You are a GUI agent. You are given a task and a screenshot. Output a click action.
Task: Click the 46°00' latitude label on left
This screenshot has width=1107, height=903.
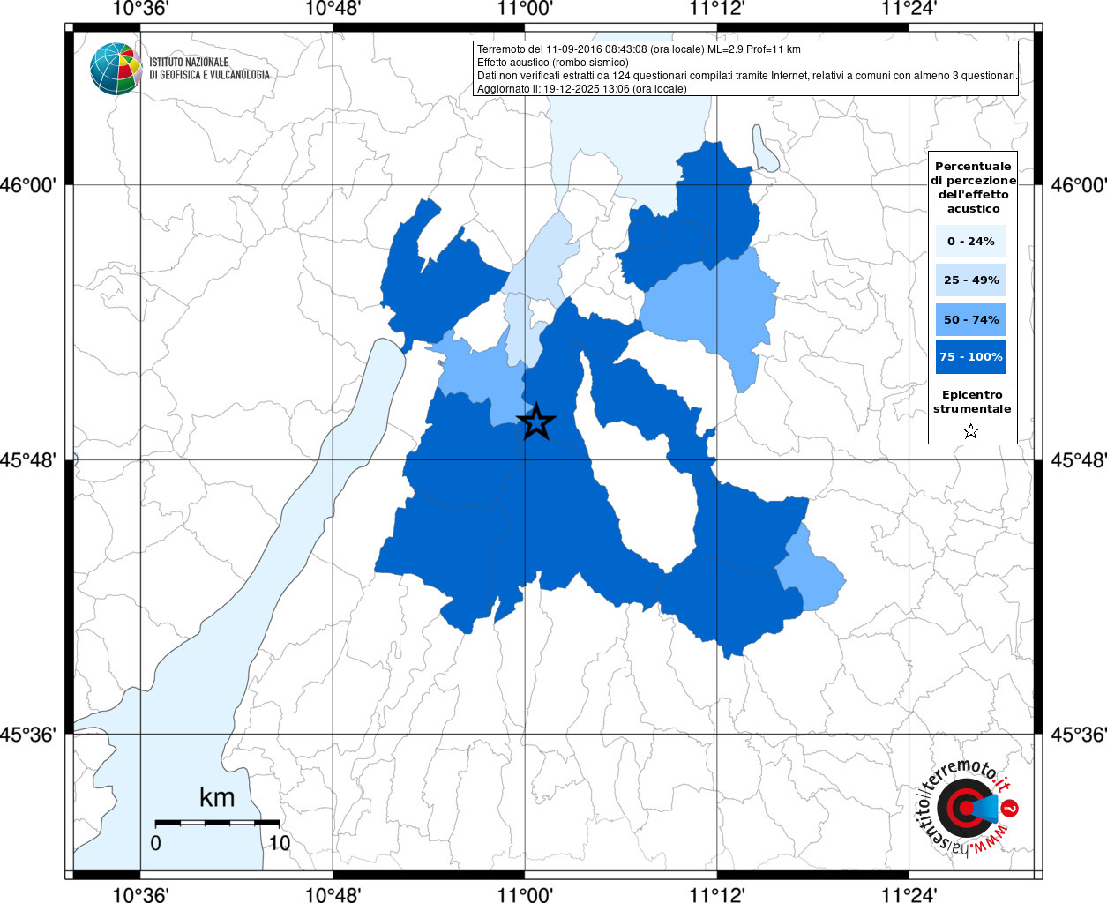(x=33, y=185)
